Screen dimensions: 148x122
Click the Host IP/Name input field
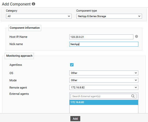tap(101, 37)
